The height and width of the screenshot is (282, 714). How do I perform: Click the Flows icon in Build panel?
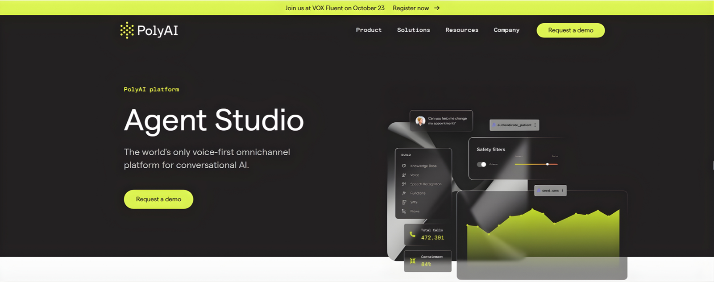click(x=404, y=211)
